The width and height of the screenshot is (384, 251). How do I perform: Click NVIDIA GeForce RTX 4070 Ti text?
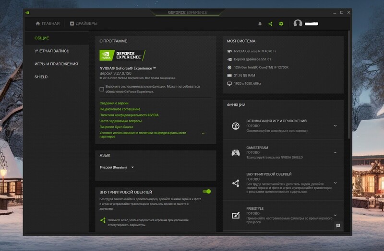(x=255, y=51)
